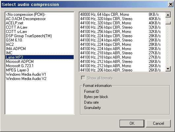Click the format list scrollbar thumb
This screenshot has width=175, height=132.
pyautogui.click(x=168, y=23)
